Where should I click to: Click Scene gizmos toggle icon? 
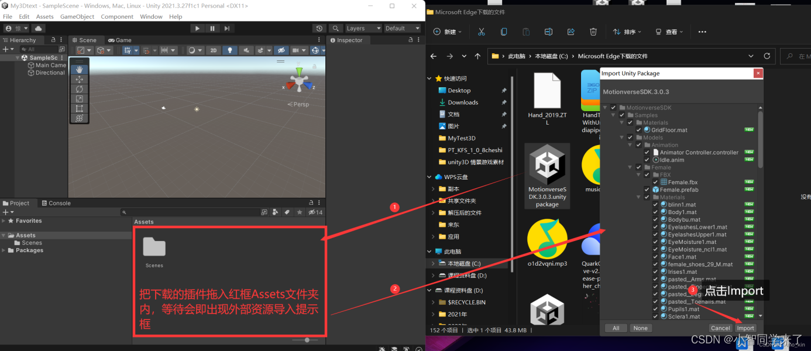tap(317, 50)
